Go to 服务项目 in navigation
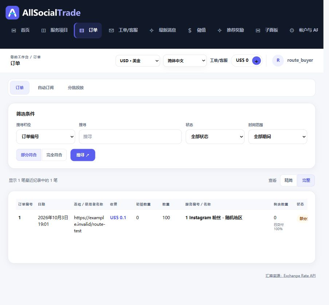329x305 pixels. (x=55, y=31)
